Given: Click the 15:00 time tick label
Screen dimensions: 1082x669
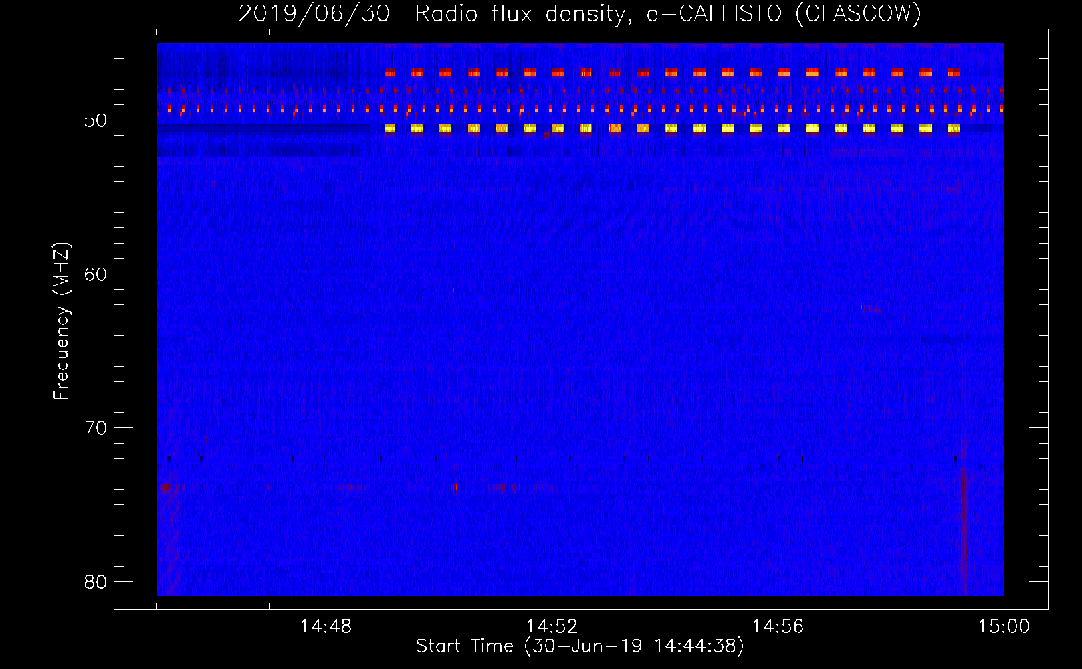Looking at the screenshot, I should point(1004,627).
